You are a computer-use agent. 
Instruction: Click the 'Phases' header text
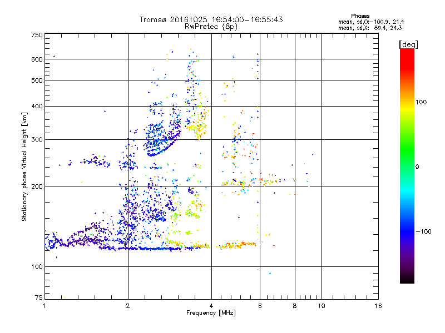(x=360, y=16)
